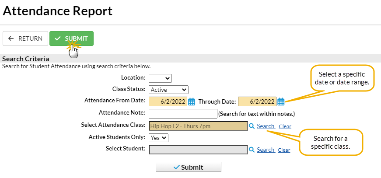Viewport: 381px width, 178px height.
Task: Focus the Through Date field
Action: coord(257,102)
